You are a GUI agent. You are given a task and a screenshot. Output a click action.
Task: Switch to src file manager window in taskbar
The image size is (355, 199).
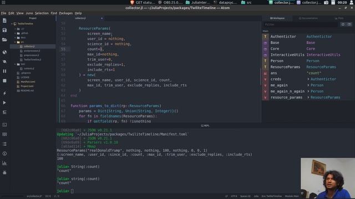tap(246, 2)
